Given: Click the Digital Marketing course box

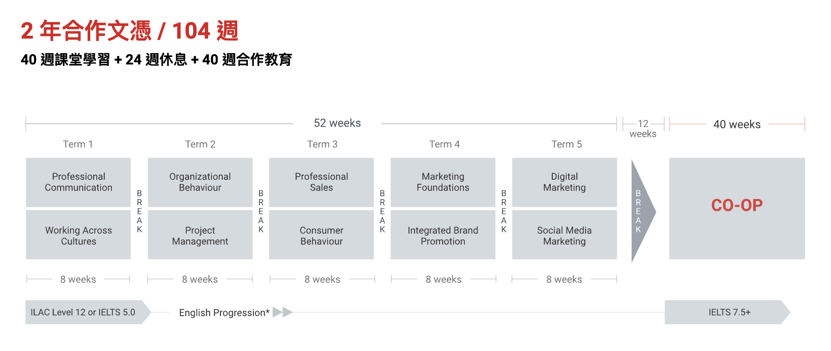Looking at the screenshot, I should point(564,182).
